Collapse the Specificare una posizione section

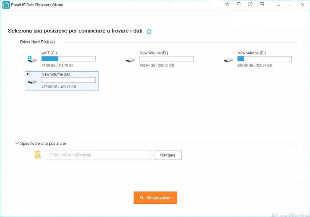click(17, 143)
